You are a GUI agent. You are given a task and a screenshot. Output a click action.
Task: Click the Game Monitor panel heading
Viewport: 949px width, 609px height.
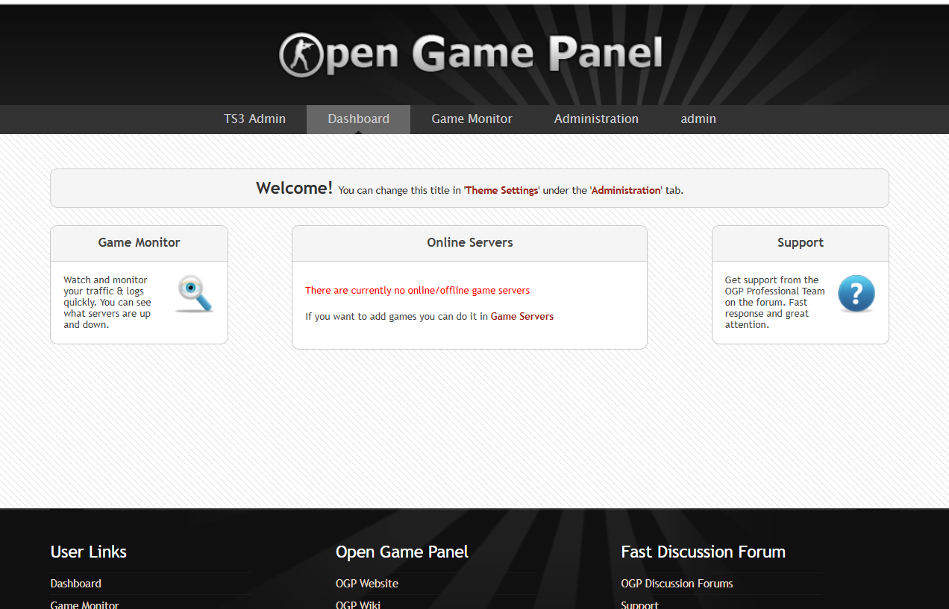(x=139, y=243)
